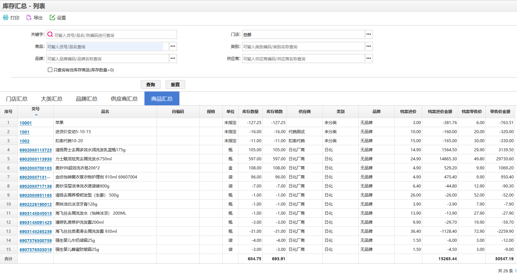Screen dimensions: 517x274
Task: Click the 重置 reset button
Action: [x=175, y=85]
